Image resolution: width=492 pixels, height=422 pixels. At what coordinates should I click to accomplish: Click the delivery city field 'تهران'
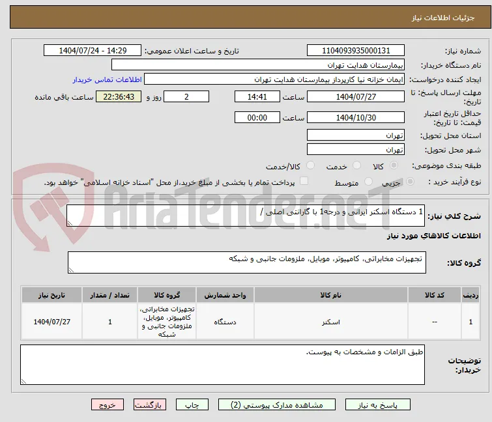(x=356, y=150)
